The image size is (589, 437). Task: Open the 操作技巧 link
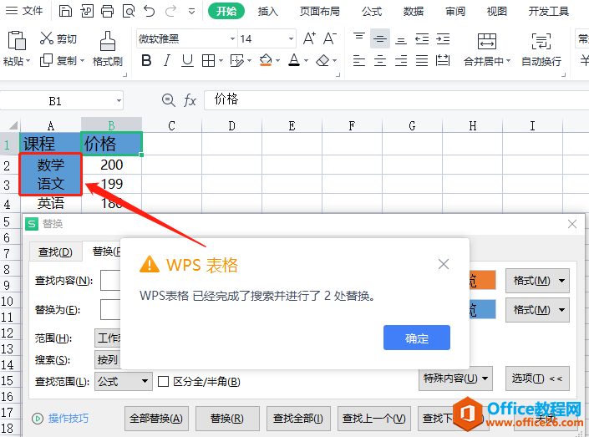[x=68, y=419]
